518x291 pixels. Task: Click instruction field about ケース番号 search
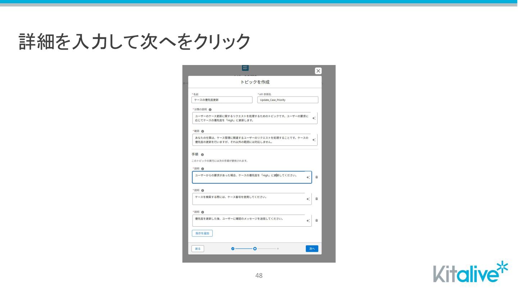click(x=252, y=199)
